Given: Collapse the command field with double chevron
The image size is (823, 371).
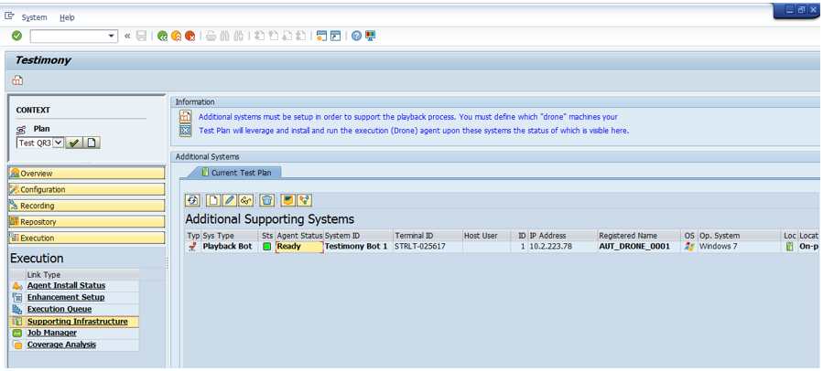Looking at the screenshot, I should [127, 37].
